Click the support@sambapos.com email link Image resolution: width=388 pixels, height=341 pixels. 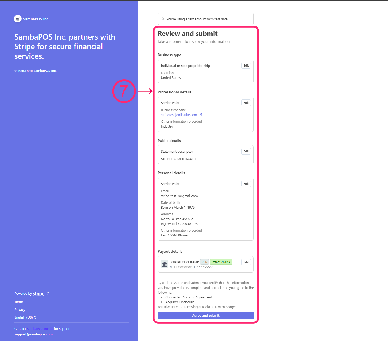point(33,334)
